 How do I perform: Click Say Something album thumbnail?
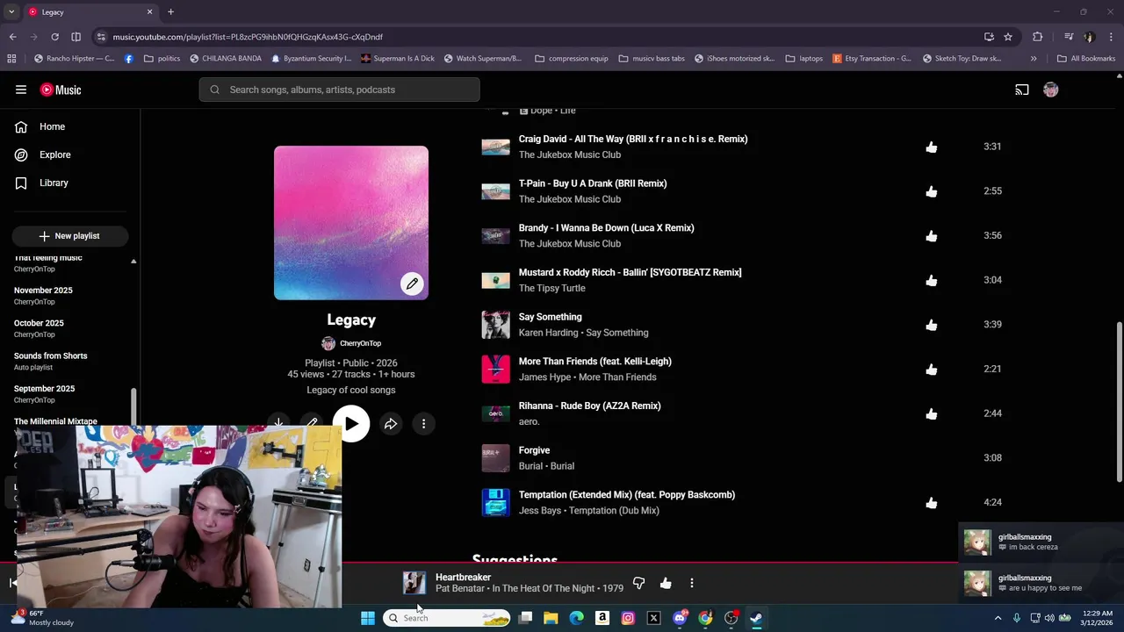tap(495, 325)
